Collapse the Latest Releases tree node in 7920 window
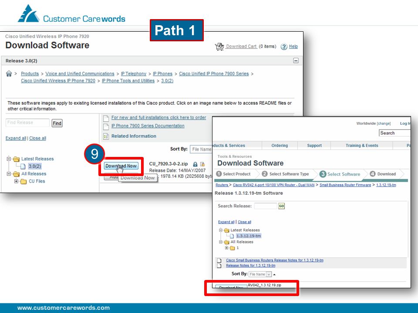This screenshot has height=313, width=418. (9, 159)
